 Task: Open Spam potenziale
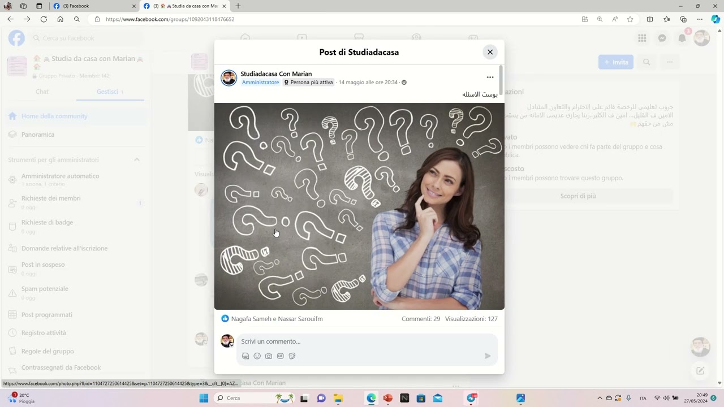click(75, 292)
